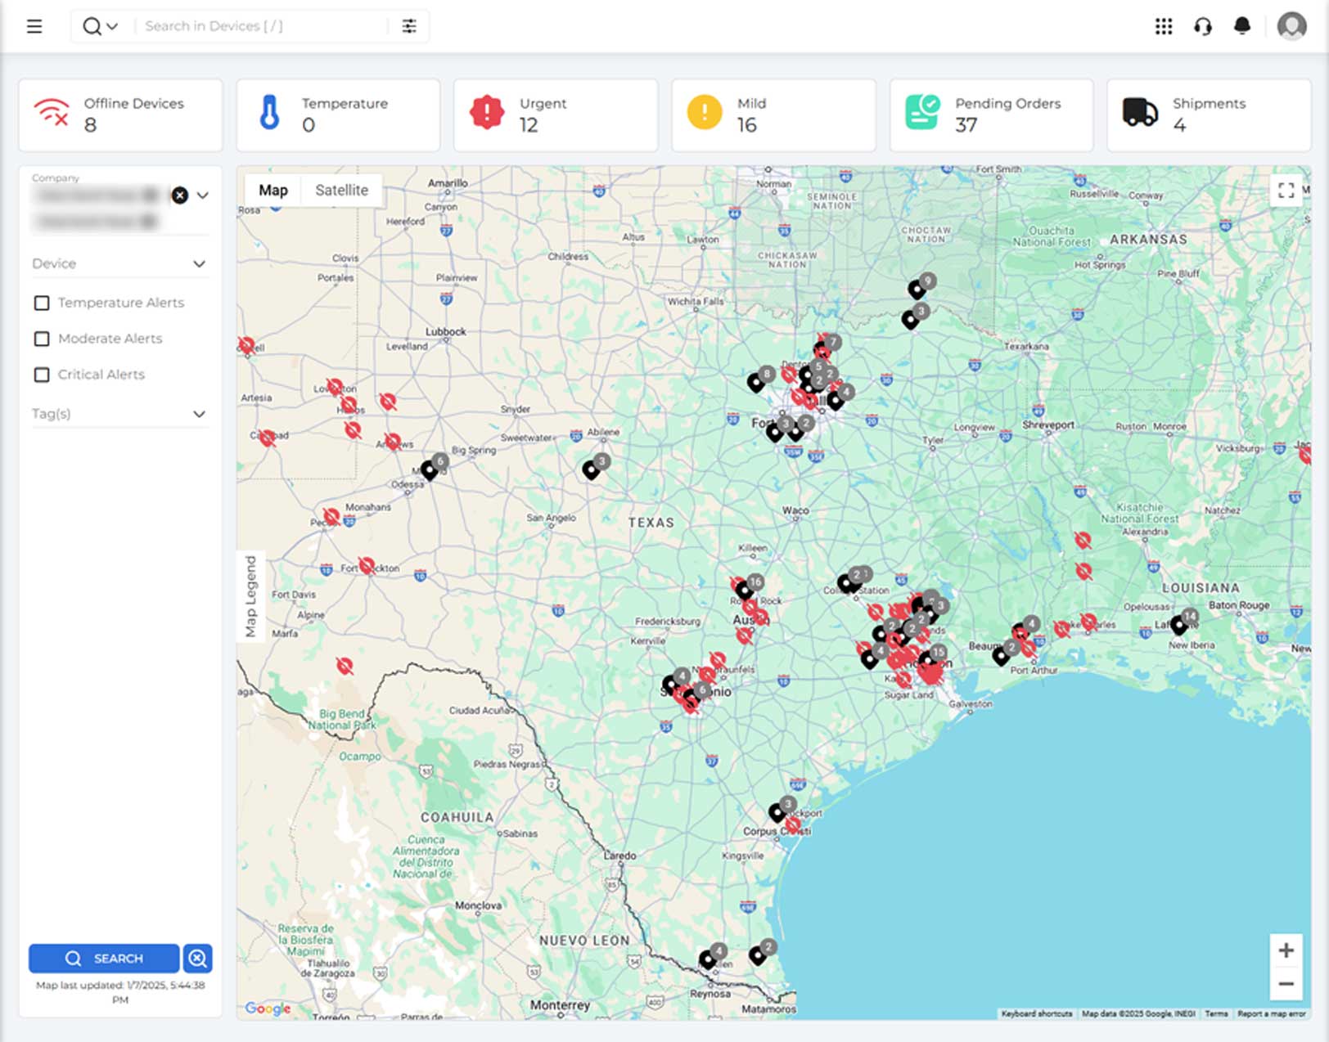Viewport: 1329px width, 1042px height.
Task: Click the cluster marker numbered 14 near Lafayette
Action: pos(1179,625)
